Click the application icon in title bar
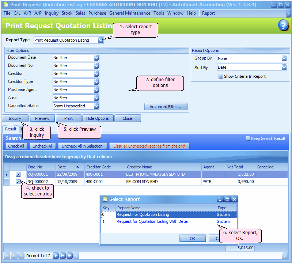The image size is (292, 263). tap(6, 4)
